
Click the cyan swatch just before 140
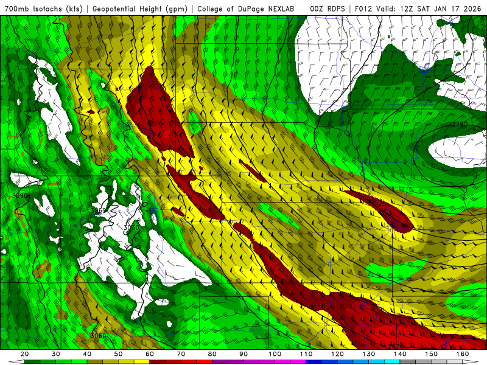point(392,362)
